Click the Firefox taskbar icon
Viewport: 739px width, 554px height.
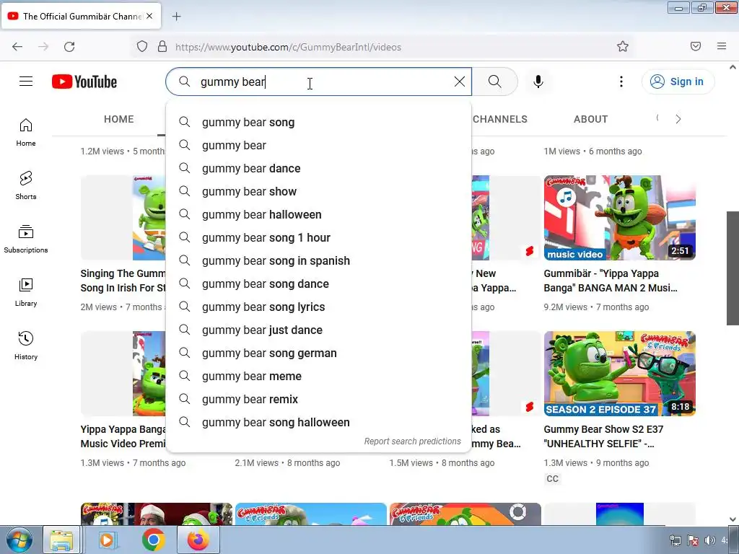coord(198,540)
